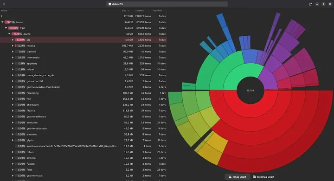Select the 'gnome-calculator' folder row
Image resolution: width=334 pixels, height=181 pixels.
tap(83, 129)
